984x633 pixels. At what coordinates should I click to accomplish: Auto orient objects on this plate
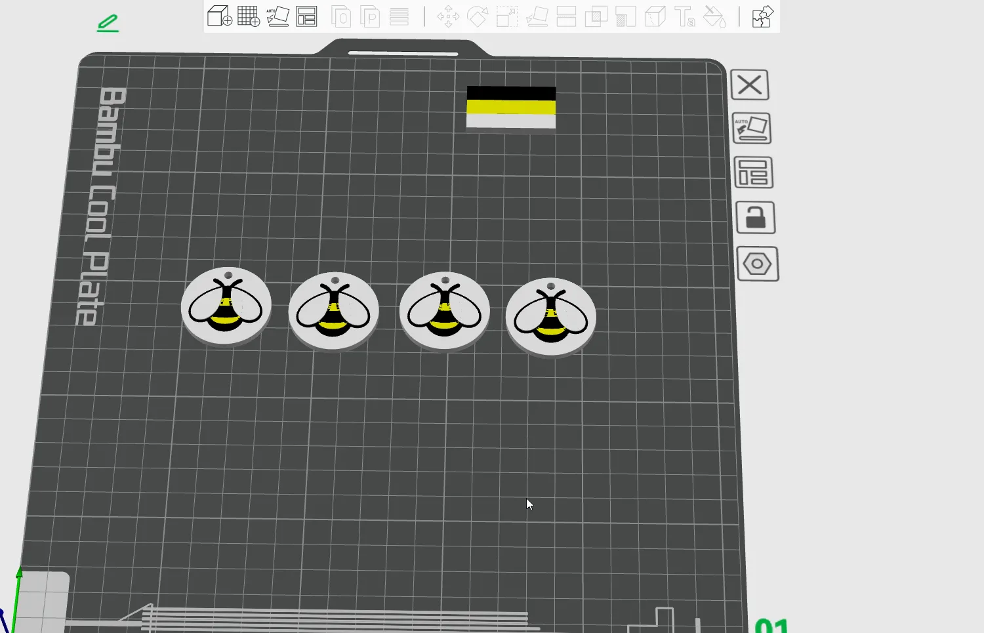tap(752, 128)
